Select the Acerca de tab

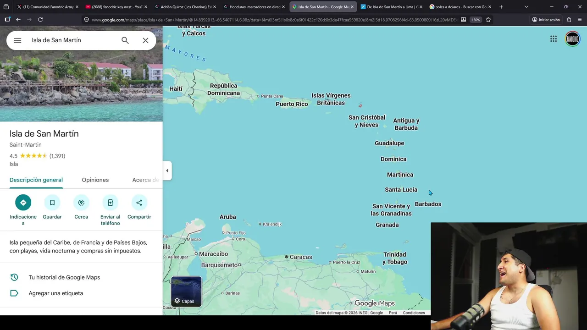(x=146, y=180)
